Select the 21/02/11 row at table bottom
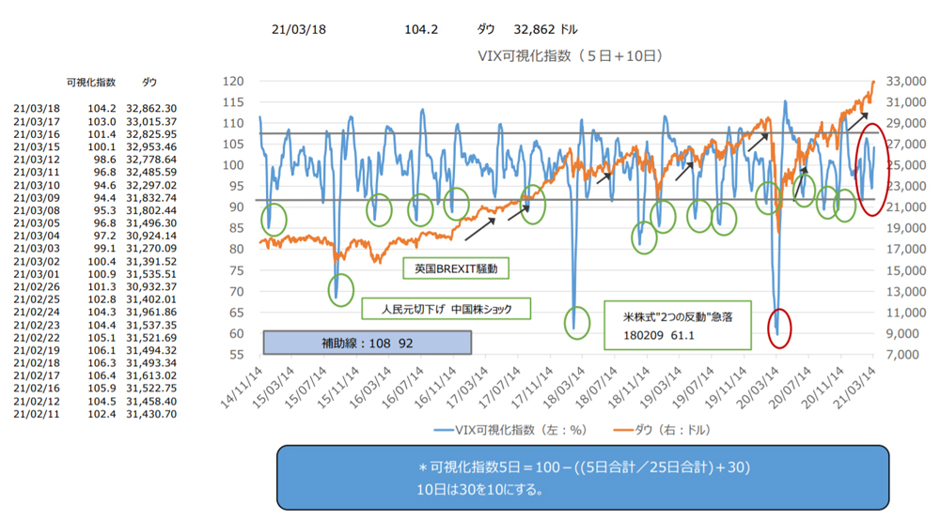 (x=95, y=414)
